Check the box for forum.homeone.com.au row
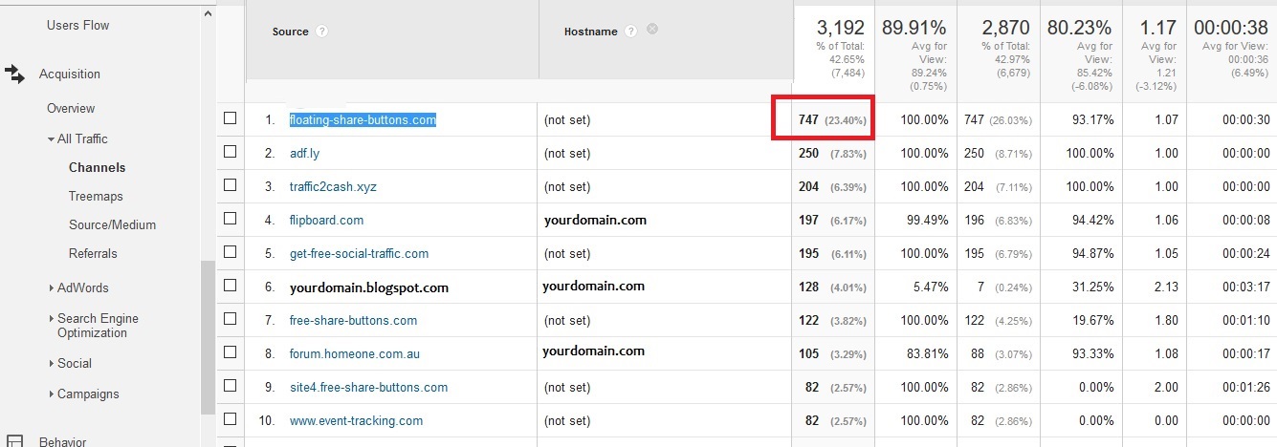 point(230,352)
